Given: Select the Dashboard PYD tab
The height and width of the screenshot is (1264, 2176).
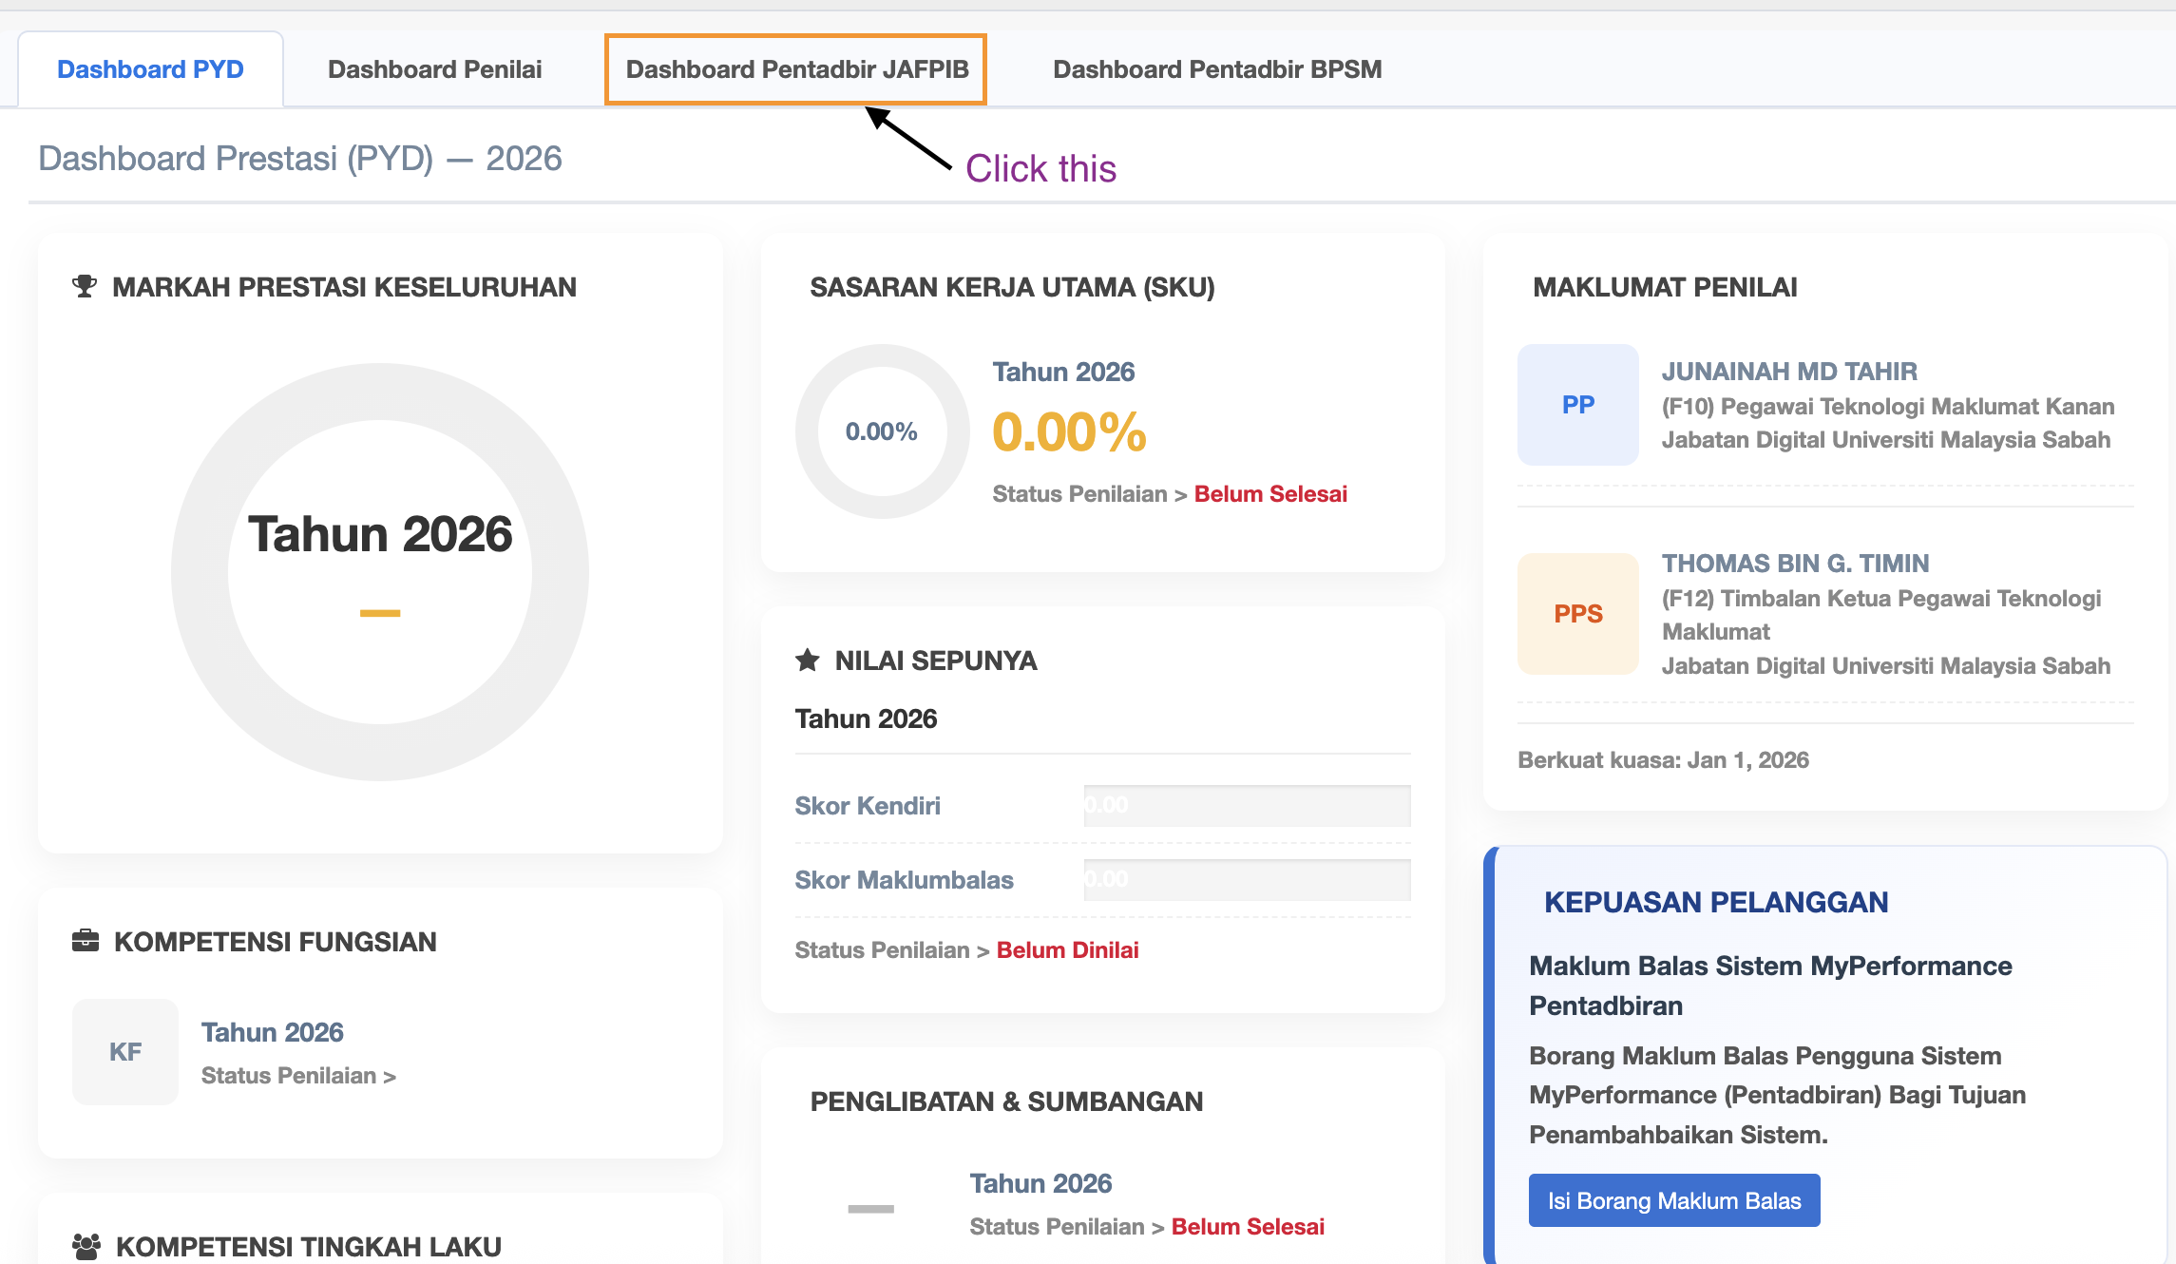Looking at the screenshot, I should click(150, 69).
